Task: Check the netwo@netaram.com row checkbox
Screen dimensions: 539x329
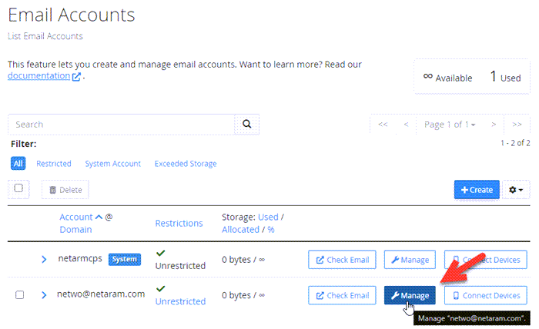Action: click(20, 295)
